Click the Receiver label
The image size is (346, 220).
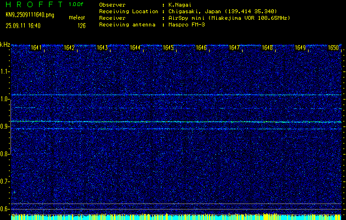pyautogui.click(x=112, y=18)
